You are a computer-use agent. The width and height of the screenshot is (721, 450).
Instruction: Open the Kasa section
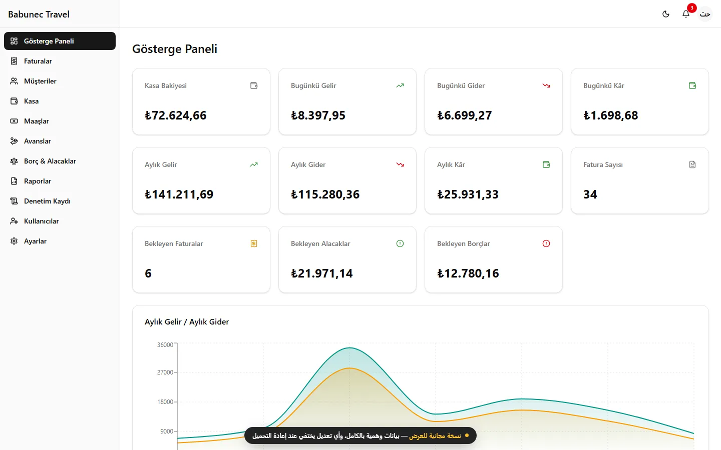[60, 101]
